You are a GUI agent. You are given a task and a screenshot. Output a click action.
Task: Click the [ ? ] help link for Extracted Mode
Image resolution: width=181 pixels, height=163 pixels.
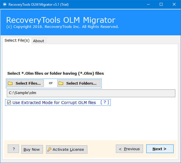pos(105,102)
